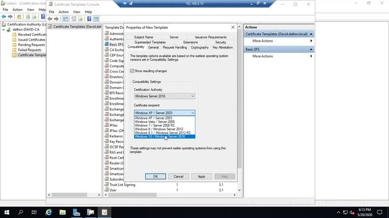The width and height of the screenshot is (389, 218).
Task: Collapse the Certificate Templates actions section
Action: 311,34
